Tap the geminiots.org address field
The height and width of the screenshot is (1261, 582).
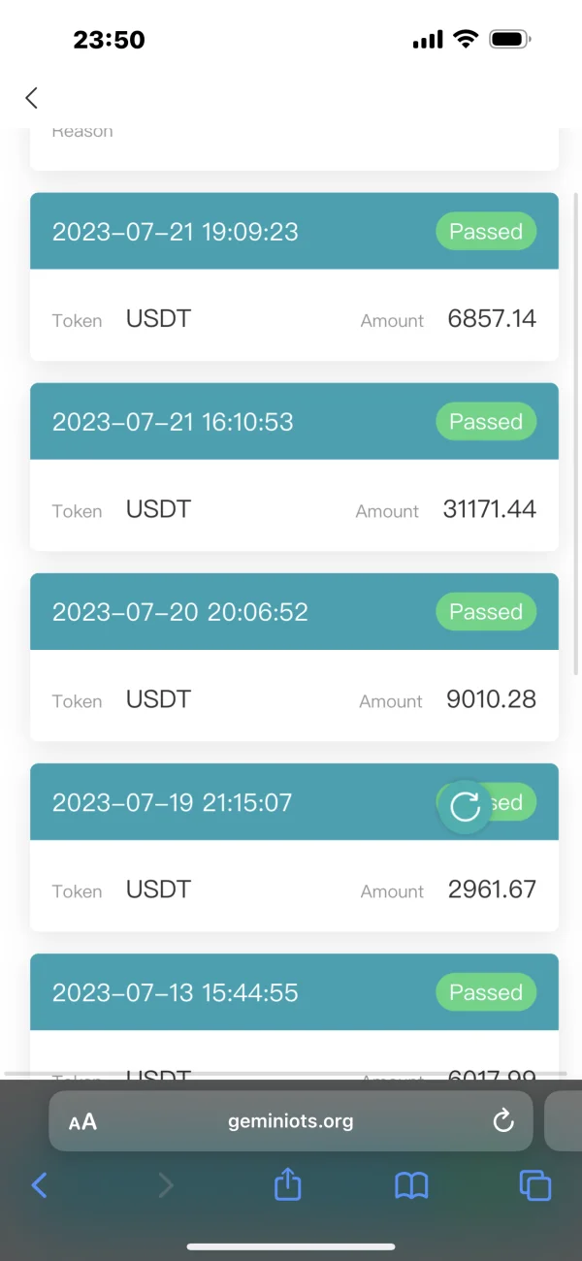(x=291, y=1122)
